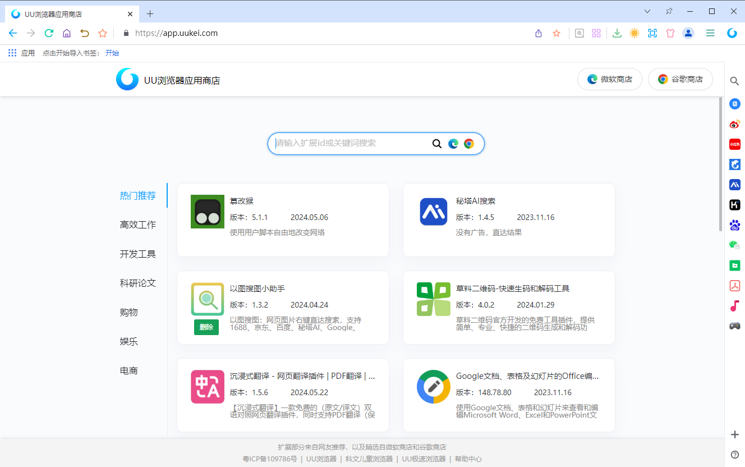The width and height of the screenshot is (745, 467).
Task: Open WeChat in the right sidebar
Action: click(734, 245)
